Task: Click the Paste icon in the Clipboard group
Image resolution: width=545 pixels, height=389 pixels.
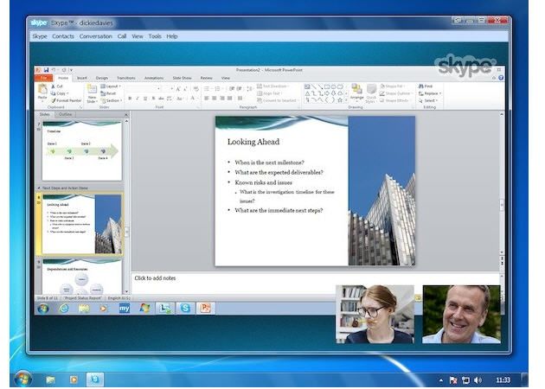Action: (43, 91)
